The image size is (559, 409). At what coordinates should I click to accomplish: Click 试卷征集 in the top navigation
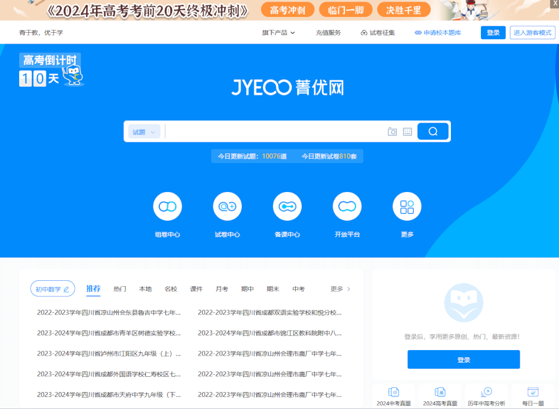coord(378,33)
